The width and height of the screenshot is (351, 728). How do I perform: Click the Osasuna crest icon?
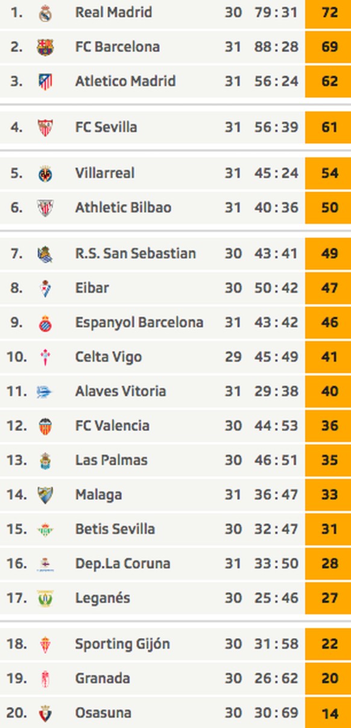(45, 714)
